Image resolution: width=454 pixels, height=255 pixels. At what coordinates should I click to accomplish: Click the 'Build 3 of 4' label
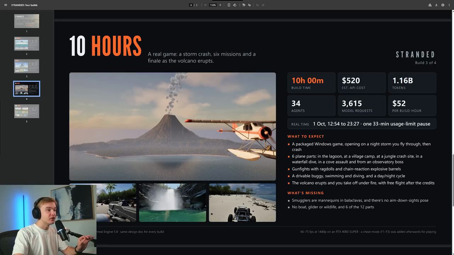[426, 63]
